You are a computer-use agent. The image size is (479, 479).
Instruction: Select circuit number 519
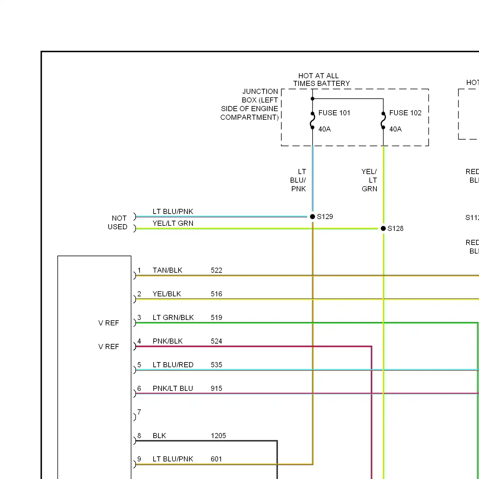(217, 318)
